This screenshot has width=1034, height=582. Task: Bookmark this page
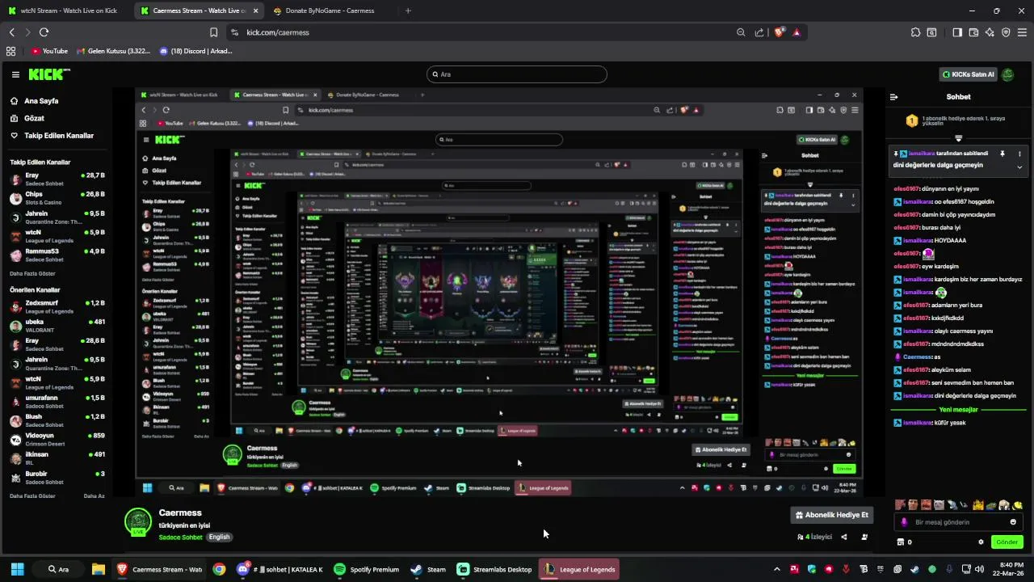(213, 32)
